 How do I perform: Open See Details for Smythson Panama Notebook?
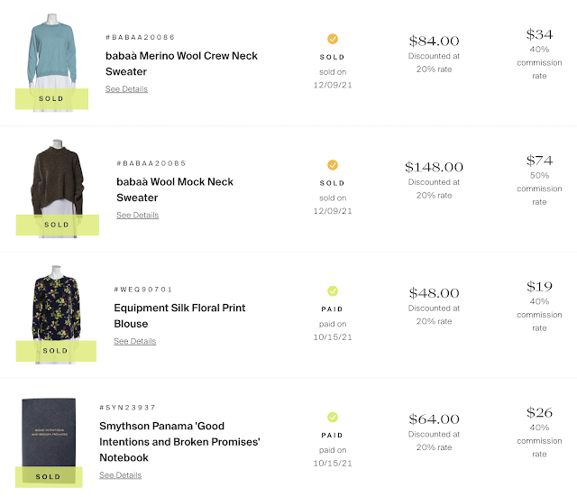pos(120,475)
